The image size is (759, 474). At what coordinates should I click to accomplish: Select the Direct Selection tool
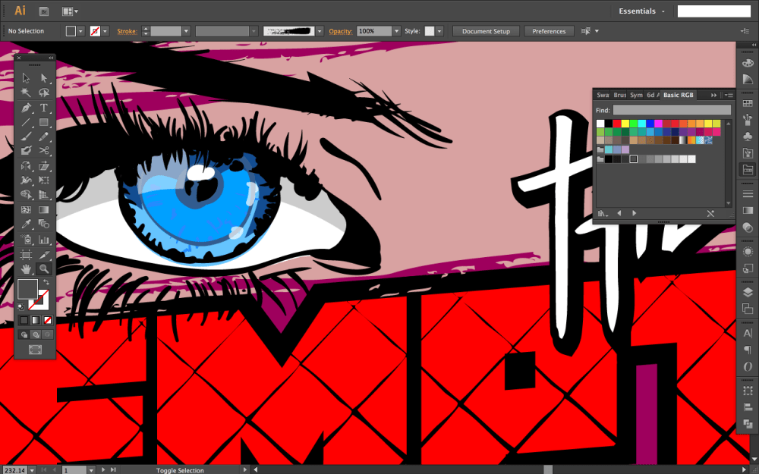point(44,78)
